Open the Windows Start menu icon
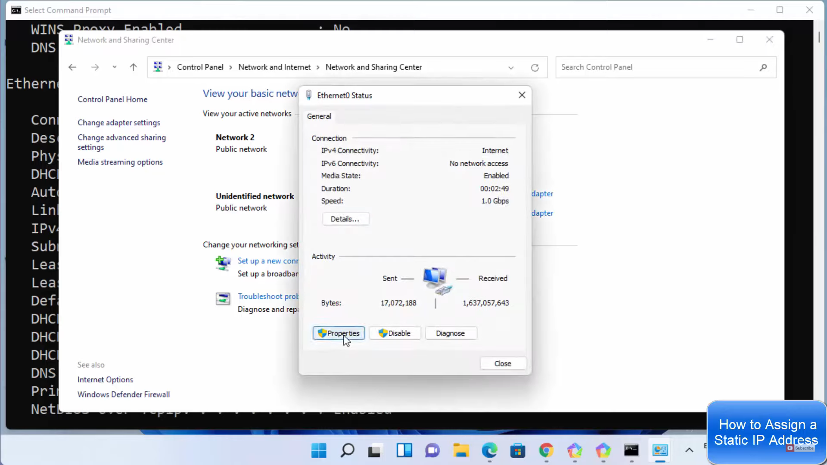Screen dimensions: 827x465 click(319, 450)
